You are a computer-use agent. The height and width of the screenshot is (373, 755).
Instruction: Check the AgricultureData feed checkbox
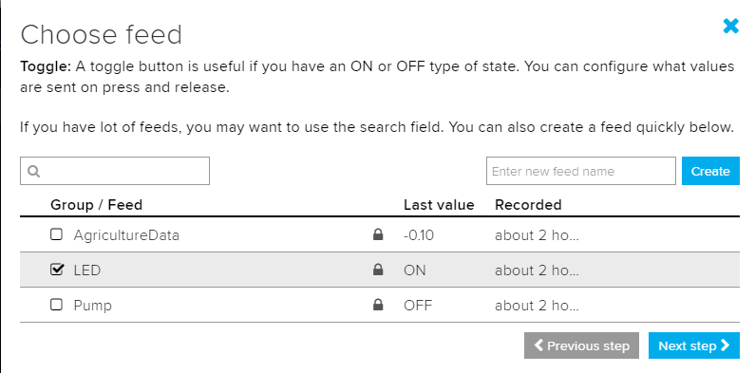point(56,234)
